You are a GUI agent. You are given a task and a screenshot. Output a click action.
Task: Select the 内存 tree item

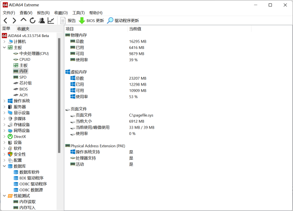coord(24,71)
